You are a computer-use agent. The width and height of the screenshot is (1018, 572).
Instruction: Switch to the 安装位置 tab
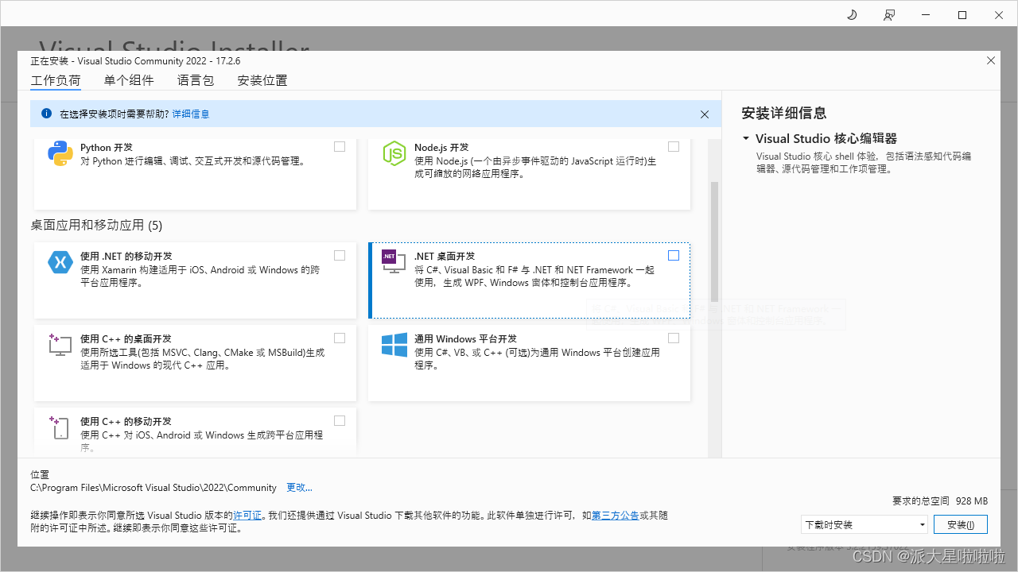point(262,80)
